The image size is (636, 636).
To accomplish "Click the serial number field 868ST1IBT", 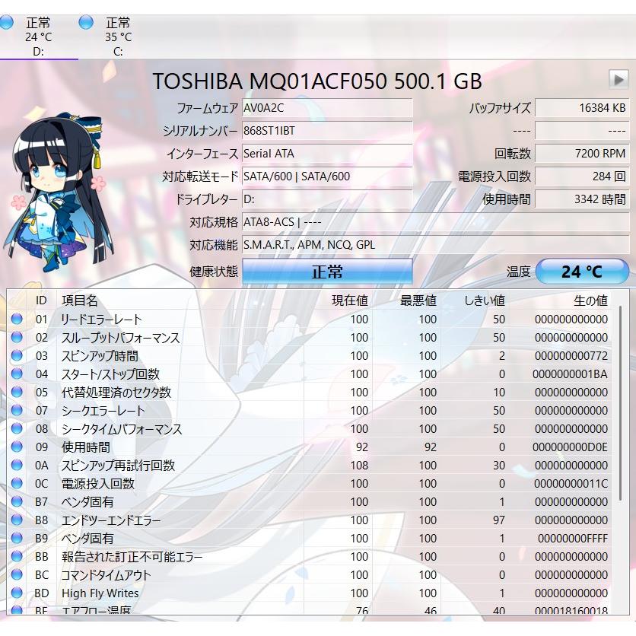I will [x=327, y=131].
